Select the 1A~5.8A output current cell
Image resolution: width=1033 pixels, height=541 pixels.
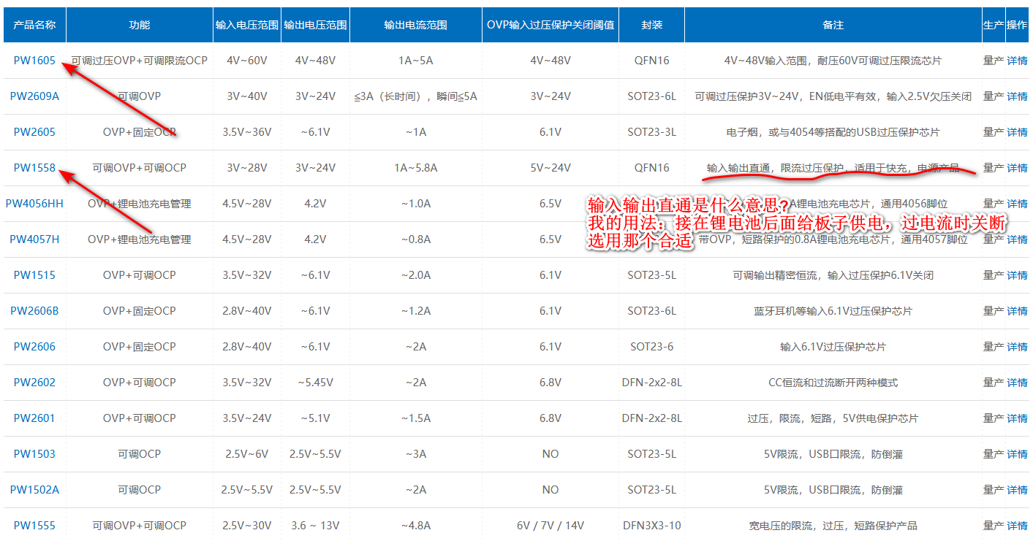[415, 168]
